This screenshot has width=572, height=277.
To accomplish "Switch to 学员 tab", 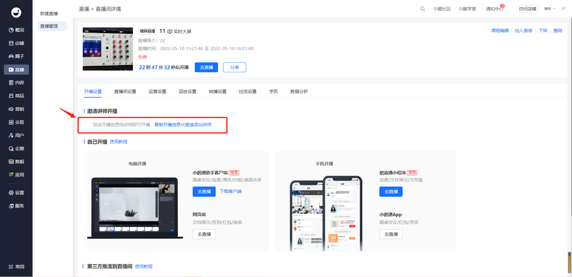I will [x=273, y=91].
